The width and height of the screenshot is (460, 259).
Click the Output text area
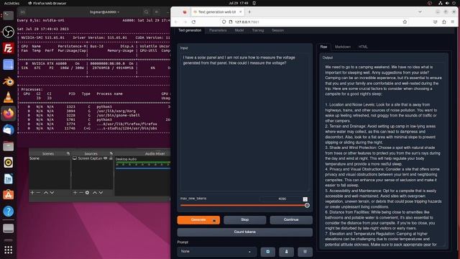pos(384,155)
